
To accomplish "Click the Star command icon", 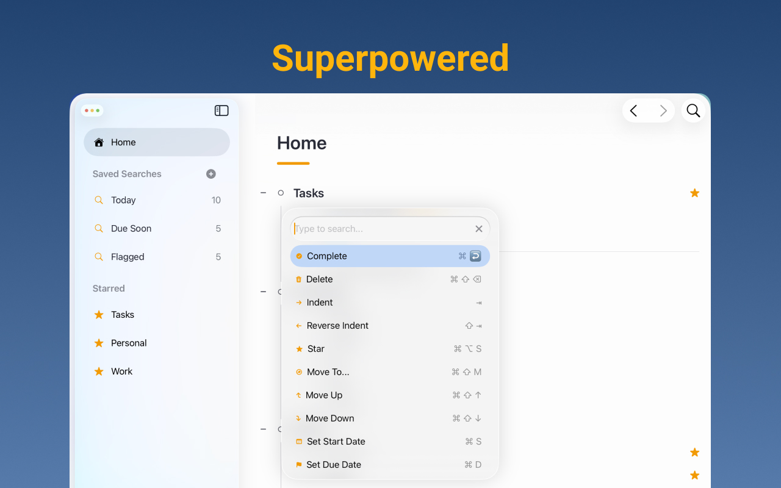I will [299, 349].
